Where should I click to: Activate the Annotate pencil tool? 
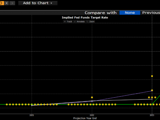pos(79,22)
